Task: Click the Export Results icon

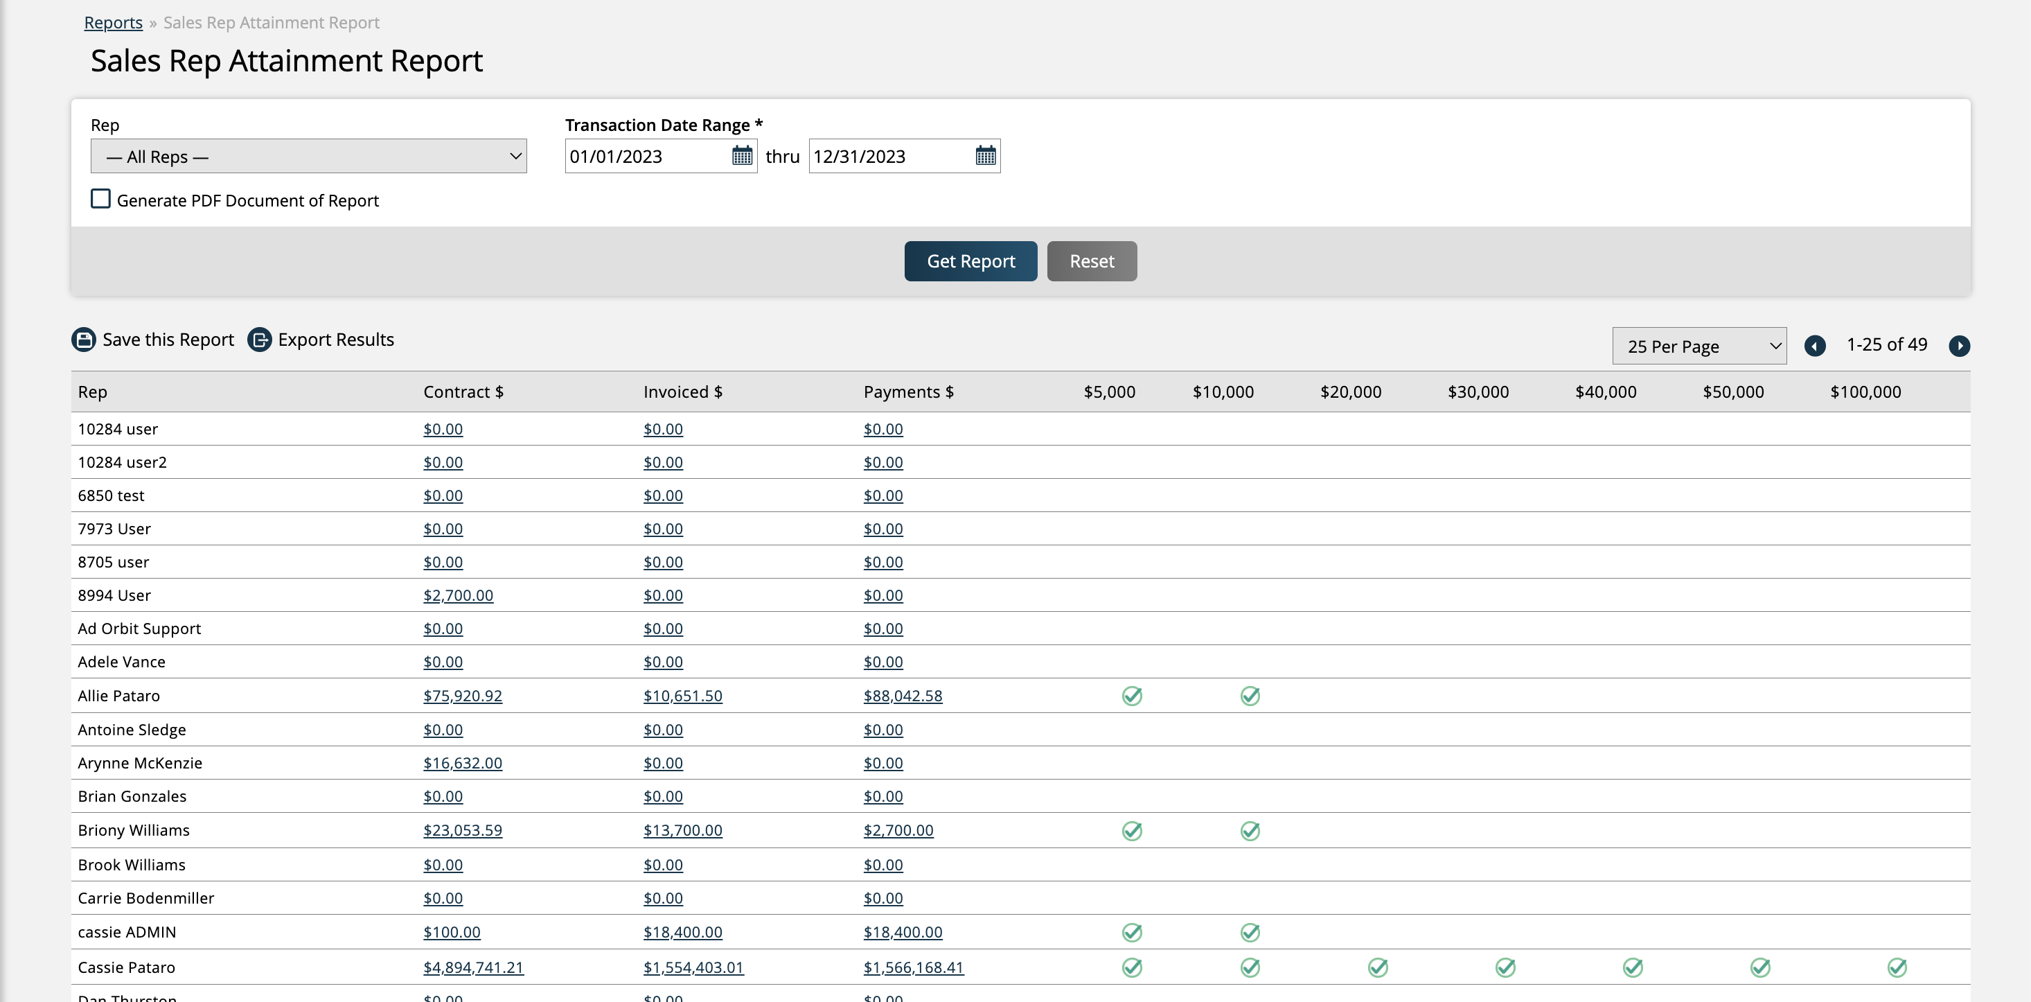Action: pos(259,340)
